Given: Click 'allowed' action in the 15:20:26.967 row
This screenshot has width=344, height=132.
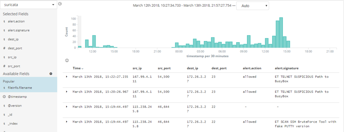Looking at the screenshot, I should point(250,92).
